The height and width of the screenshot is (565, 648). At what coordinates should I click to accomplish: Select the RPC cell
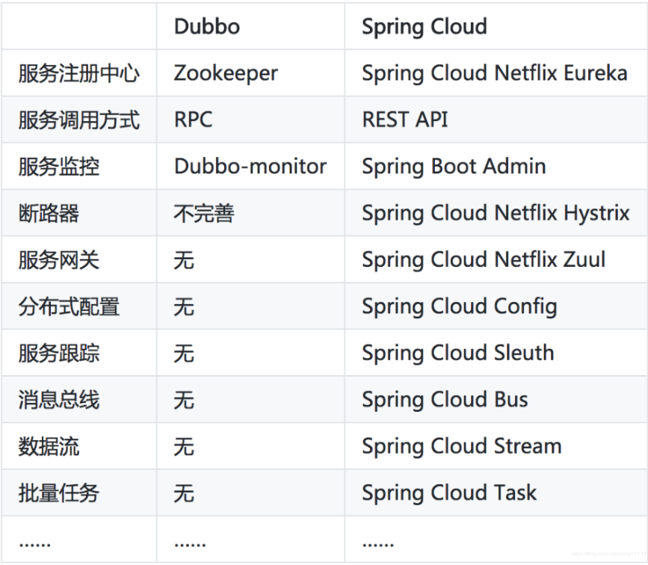point(193,120)
